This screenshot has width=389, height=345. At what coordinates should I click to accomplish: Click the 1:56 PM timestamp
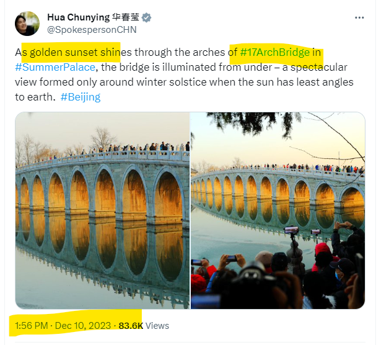pyautogui.click(x=31, y=326)
